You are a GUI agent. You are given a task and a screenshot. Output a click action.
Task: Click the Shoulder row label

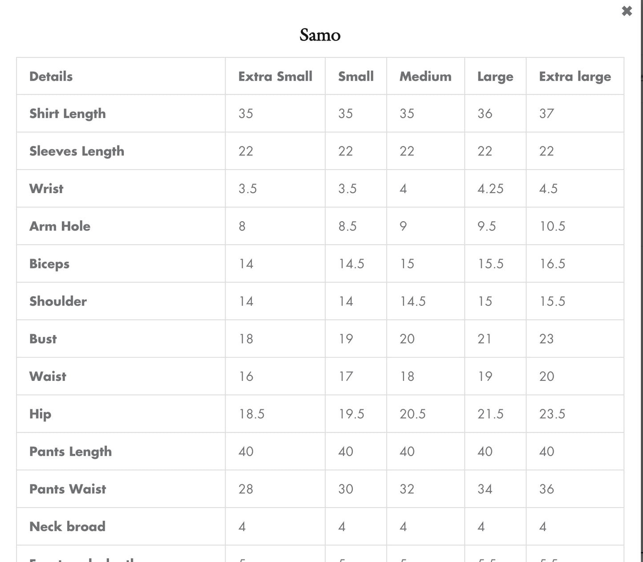tap(58, 301)
